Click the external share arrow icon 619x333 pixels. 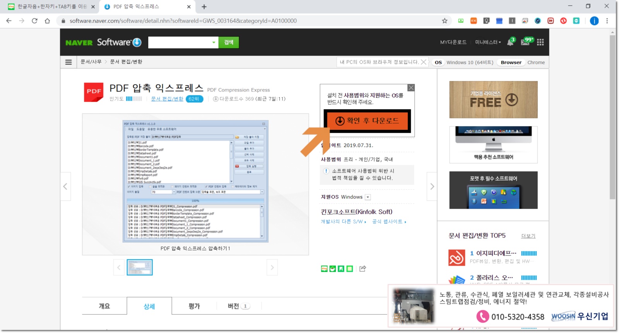(363, 268)
